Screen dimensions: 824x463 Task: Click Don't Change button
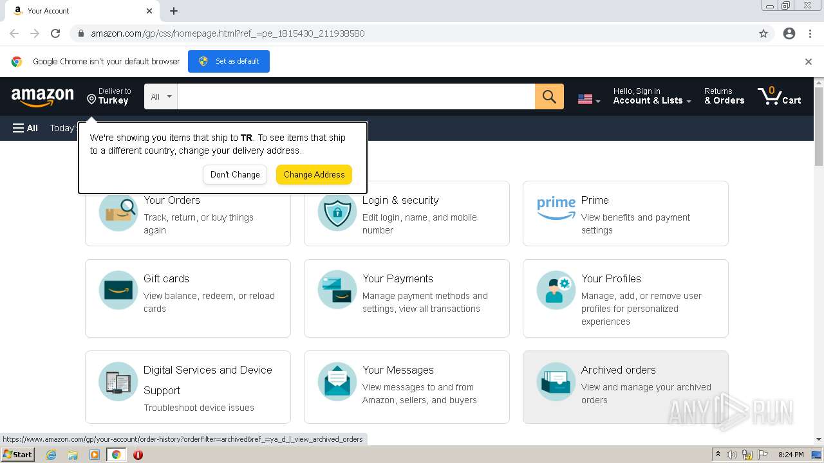[x=235, y=174]
